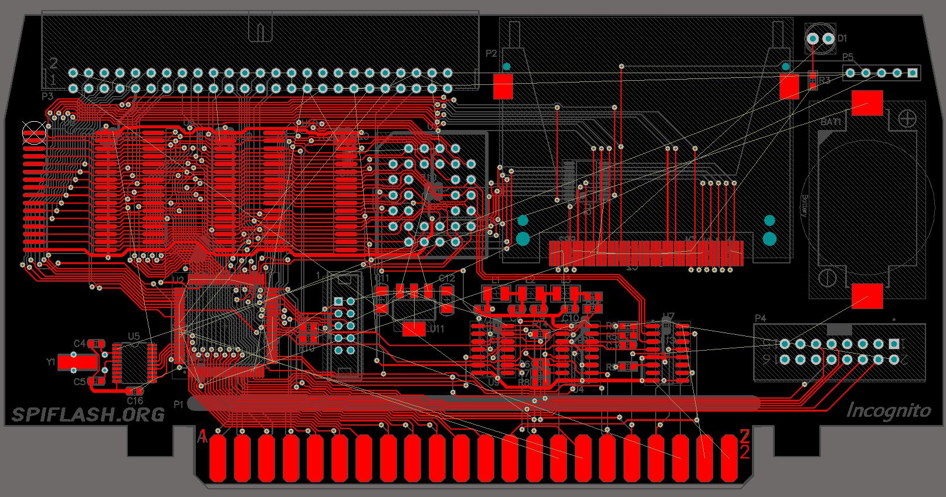Click the C12 capacitor right of U11

tap(447, 299)
